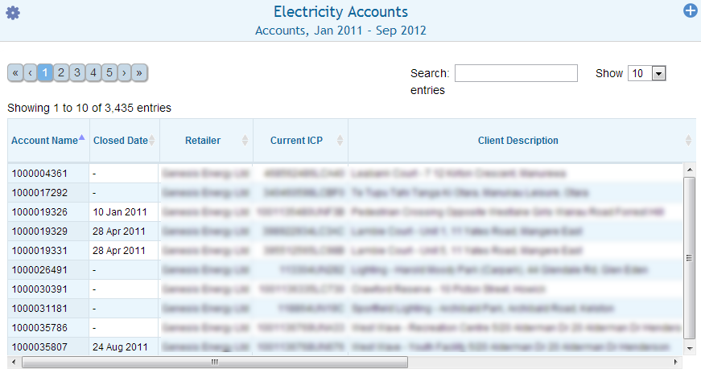Go to the first page arrow
This screenshot has height=373, width=701.
click(15, 72)
